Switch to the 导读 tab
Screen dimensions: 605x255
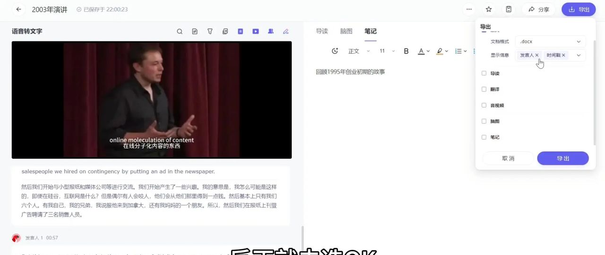[x=322, y=31]
